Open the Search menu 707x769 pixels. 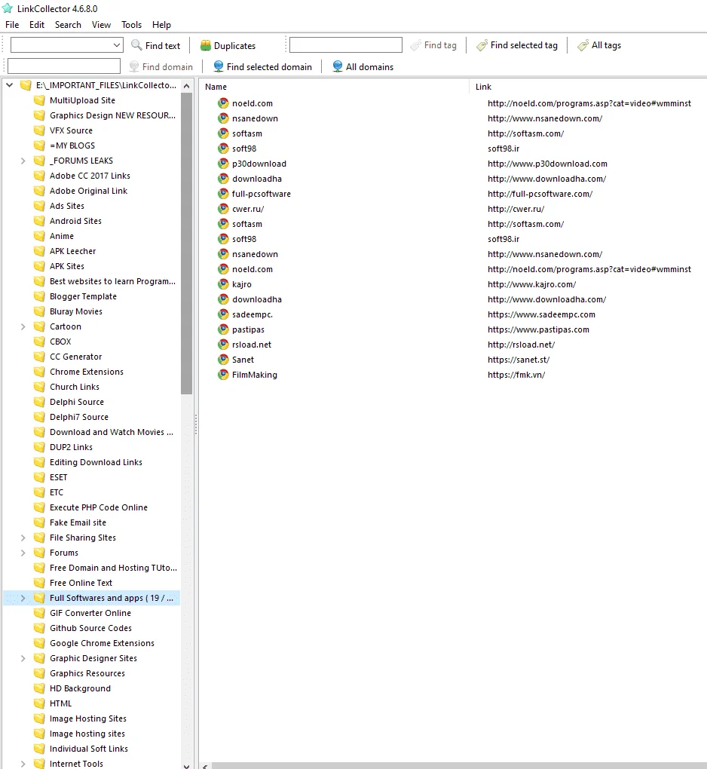[68, 25]
